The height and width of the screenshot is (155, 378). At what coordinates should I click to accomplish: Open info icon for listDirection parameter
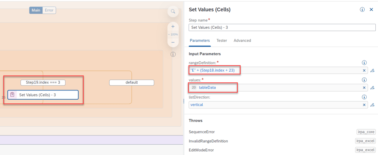pos(364,97)
